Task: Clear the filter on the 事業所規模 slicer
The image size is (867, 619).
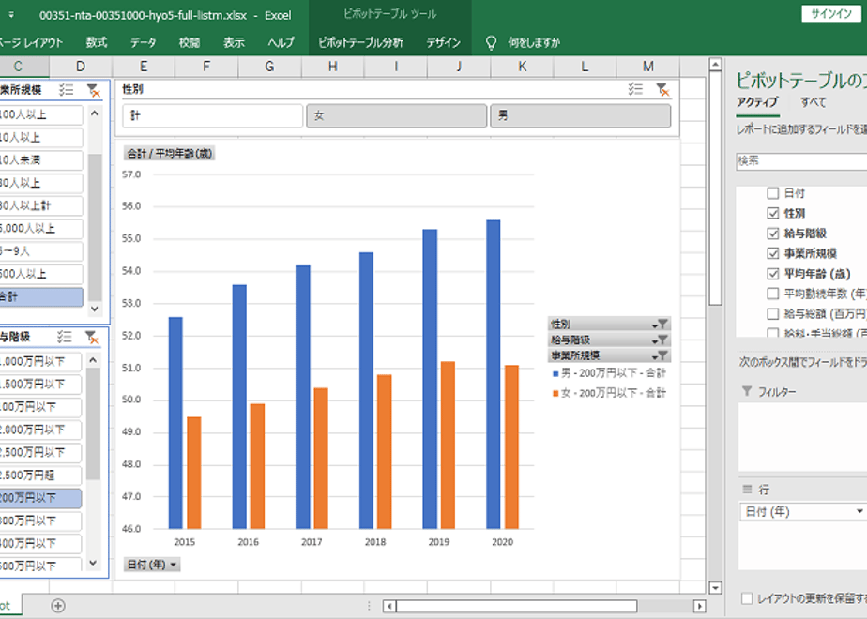Action: point(93,89)
